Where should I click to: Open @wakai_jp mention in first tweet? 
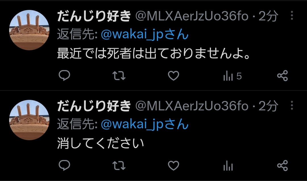click(x=145, y=34)
